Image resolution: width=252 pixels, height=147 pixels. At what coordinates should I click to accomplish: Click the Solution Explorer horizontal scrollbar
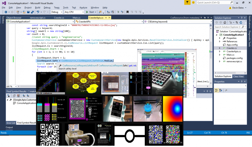(x=230, y=73)
